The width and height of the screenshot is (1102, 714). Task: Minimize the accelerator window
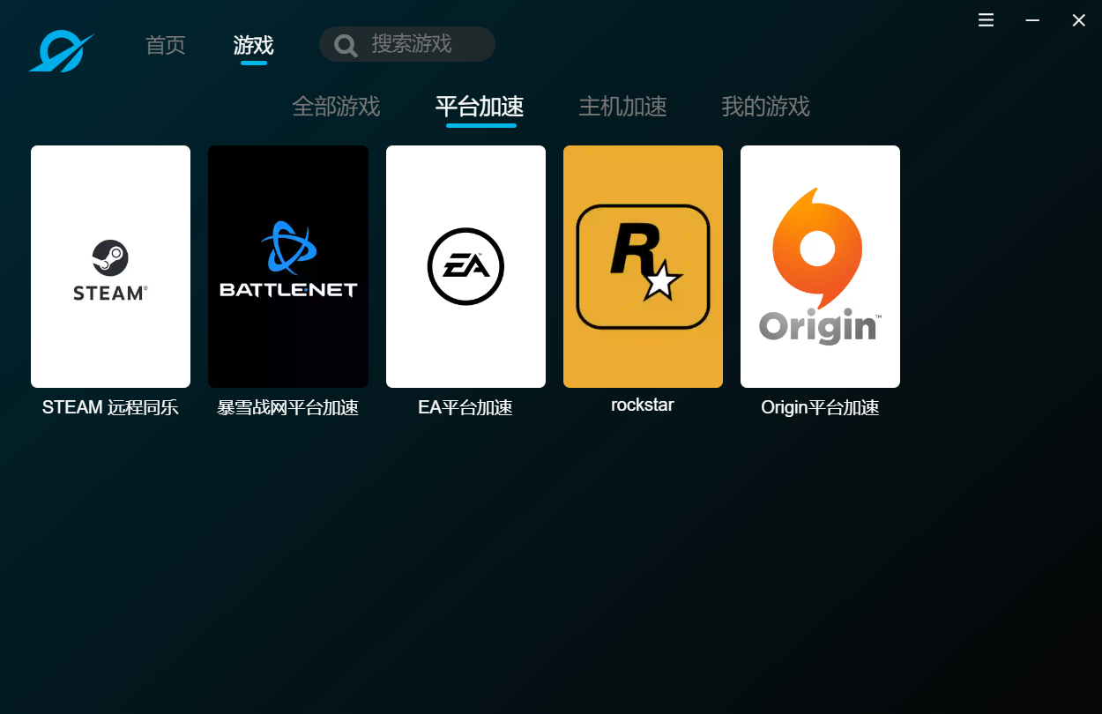click(1032, 20)
